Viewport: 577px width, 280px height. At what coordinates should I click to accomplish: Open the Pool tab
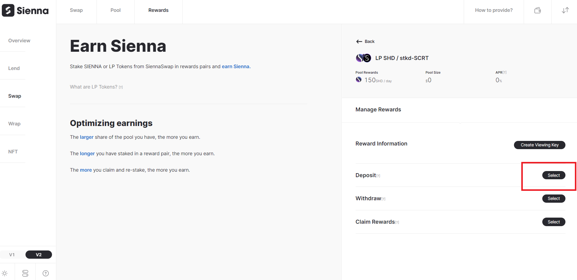tap(115, 10)
